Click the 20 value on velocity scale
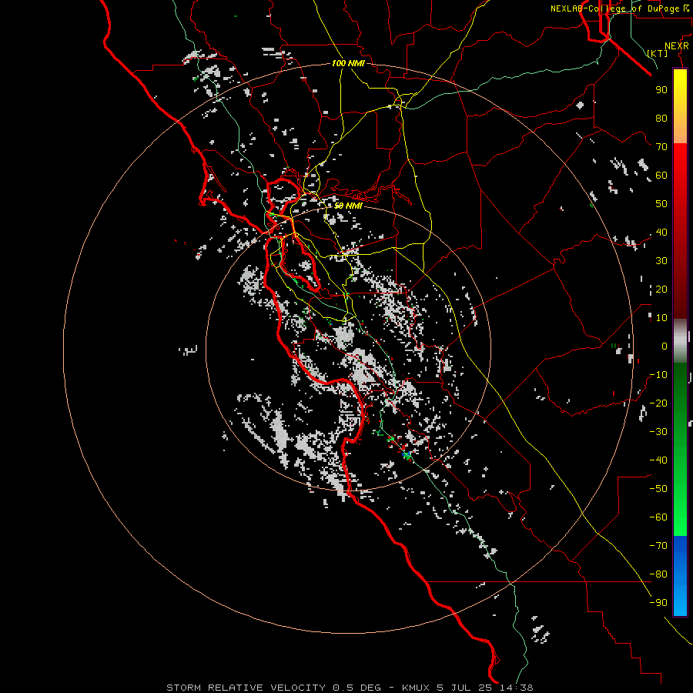This screenshot has width=693, height=693. click(x=661, y=290)
